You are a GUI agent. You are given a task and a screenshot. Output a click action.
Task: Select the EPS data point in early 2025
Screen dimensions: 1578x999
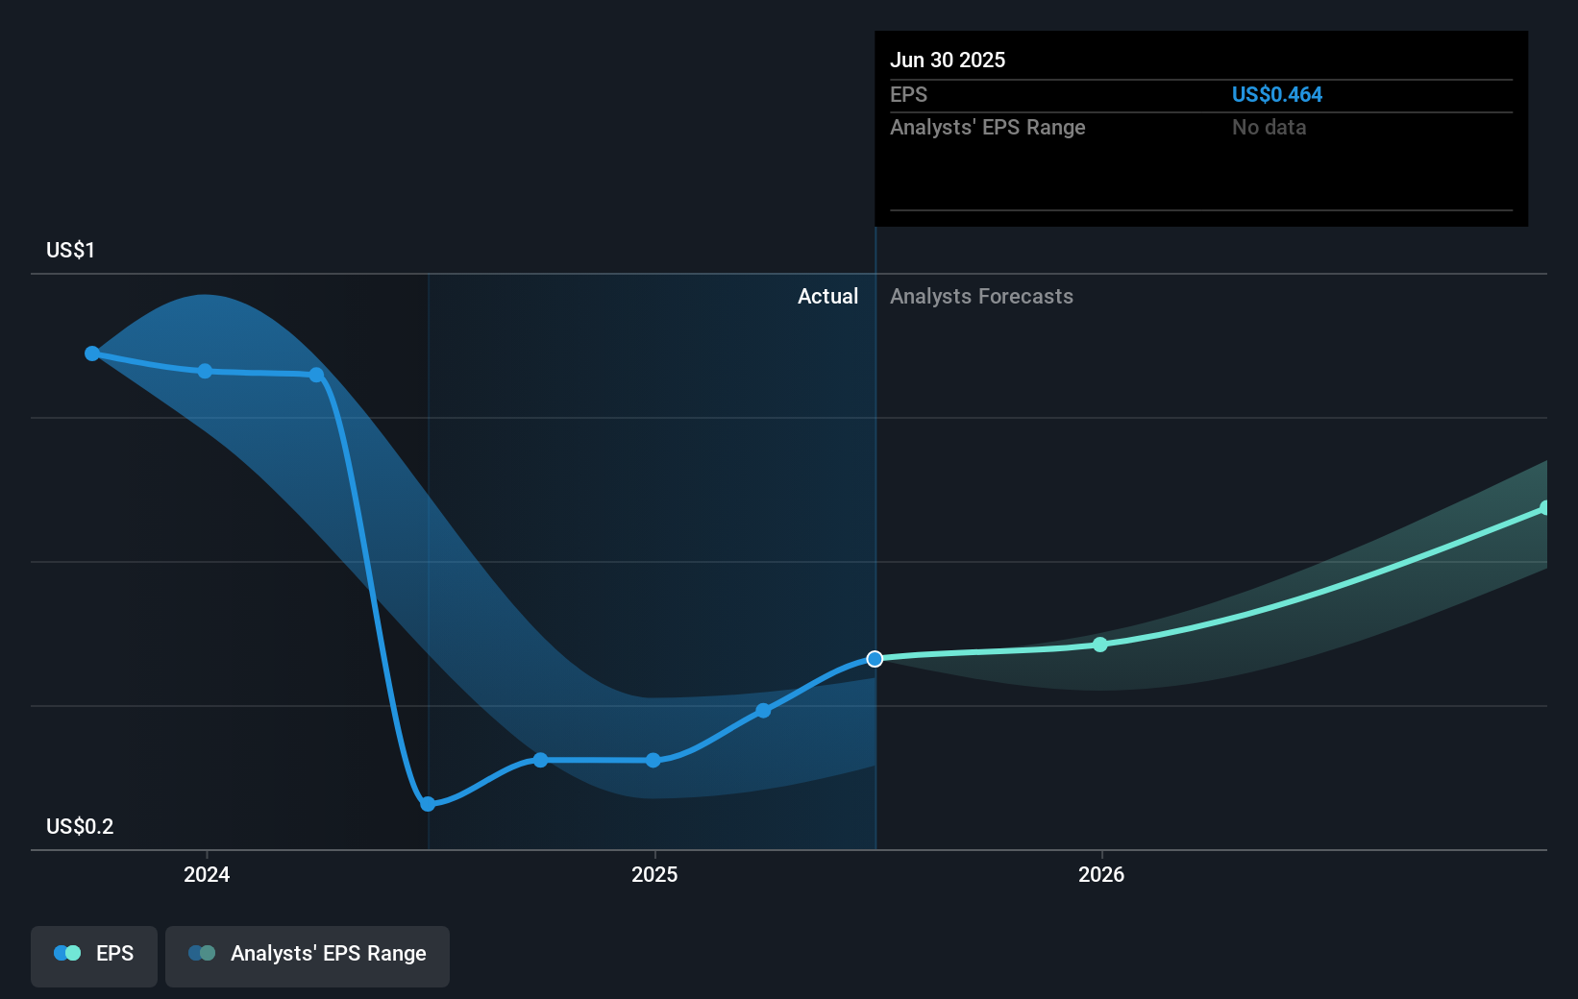coord(763,711)
